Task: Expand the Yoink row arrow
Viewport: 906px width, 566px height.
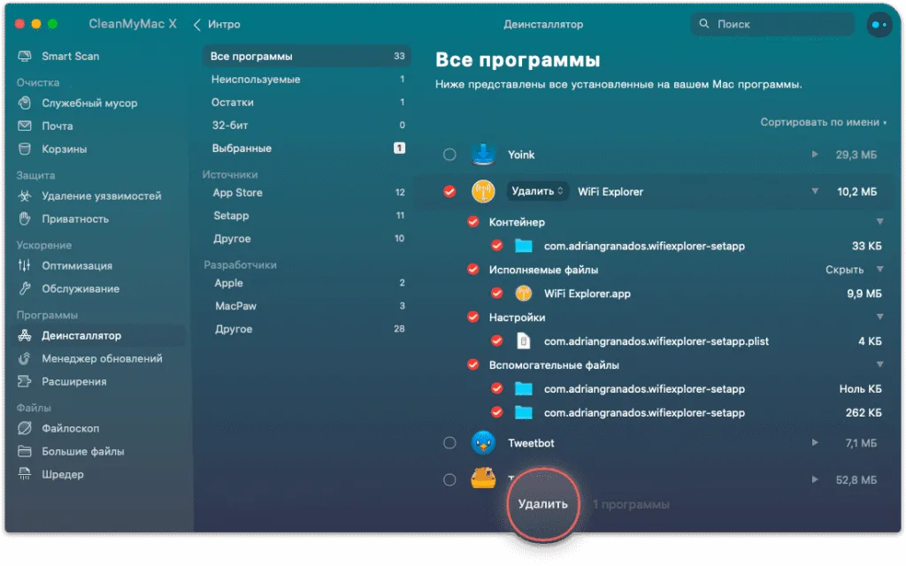Action: pos(815,154)
